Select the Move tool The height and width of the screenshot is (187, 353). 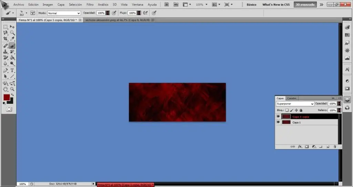(x=12, y=27)
